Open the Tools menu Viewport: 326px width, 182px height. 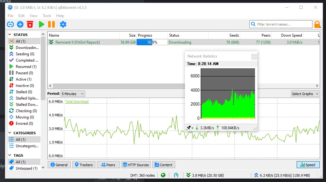tap(47, 15)
